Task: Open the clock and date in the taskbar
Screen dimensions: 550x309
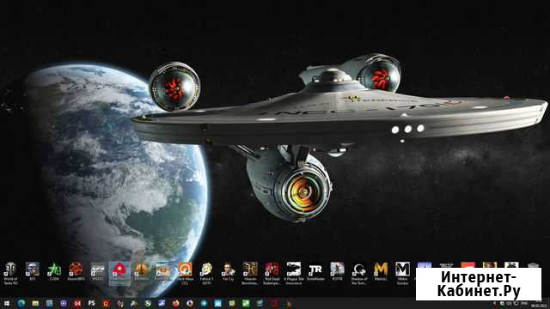Action: [540, 304]
